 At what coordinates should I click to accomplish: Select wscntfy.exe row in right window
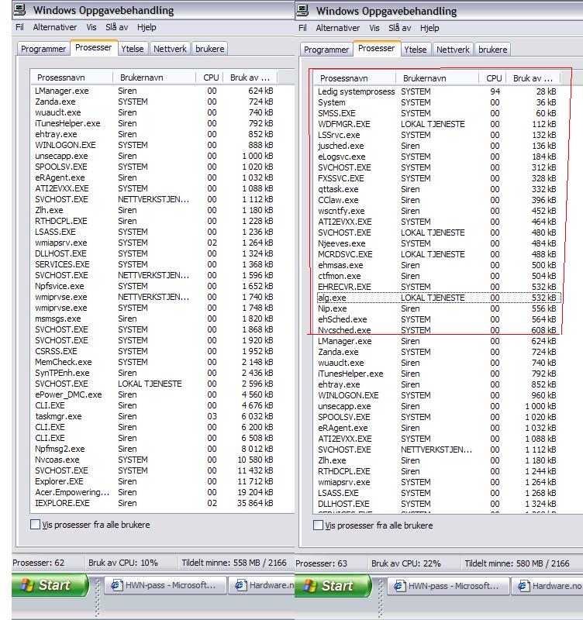(437, 211)
